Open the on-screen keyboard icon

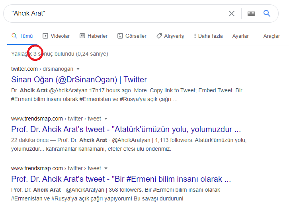[251, 14]
